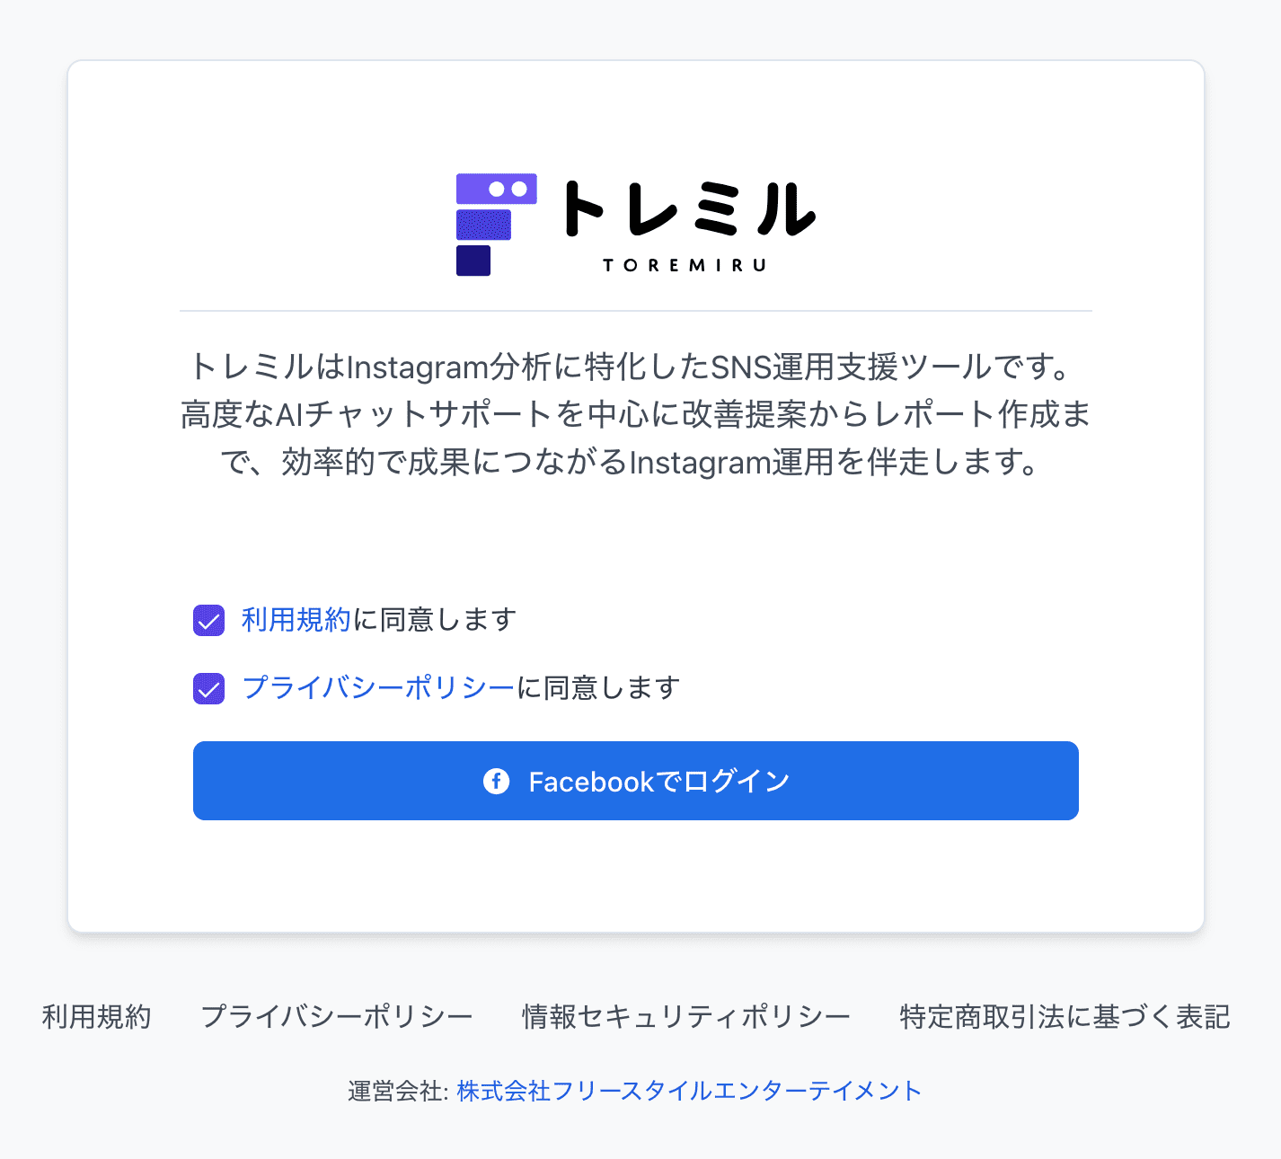The height and width of the screenshot is (1159, 1281).
Task: Uncheck the プライバシーポリシー agreement checkbox
Action: coord(209,688)
